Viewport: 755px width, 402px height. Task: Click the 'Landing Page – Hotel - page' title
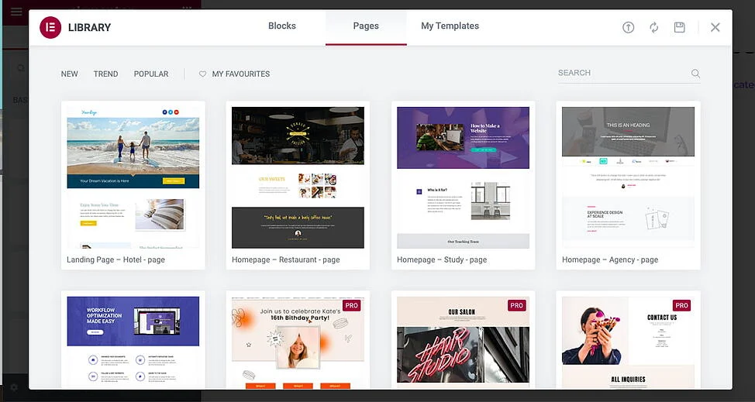(x=115, y=259)
